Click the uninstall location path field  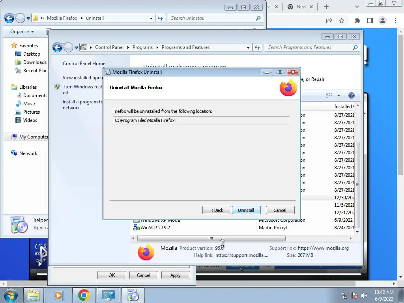pyautogui.click(x=201, y=120)
